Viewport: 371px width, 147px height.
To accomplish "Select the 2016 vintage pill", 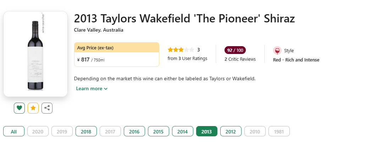I will [134, 131].
